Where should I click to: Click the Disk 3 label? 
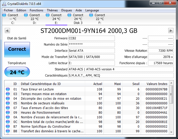click(78, 23)
